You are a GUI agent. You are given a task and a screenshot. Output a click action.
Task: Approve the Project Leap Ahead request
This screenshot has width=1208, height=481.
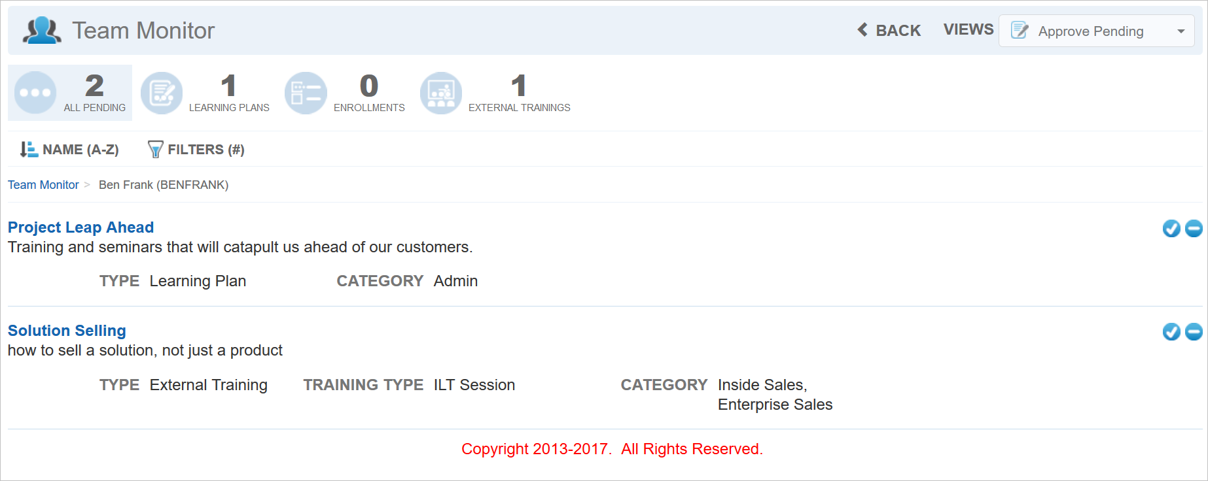tap(1171, 228)
